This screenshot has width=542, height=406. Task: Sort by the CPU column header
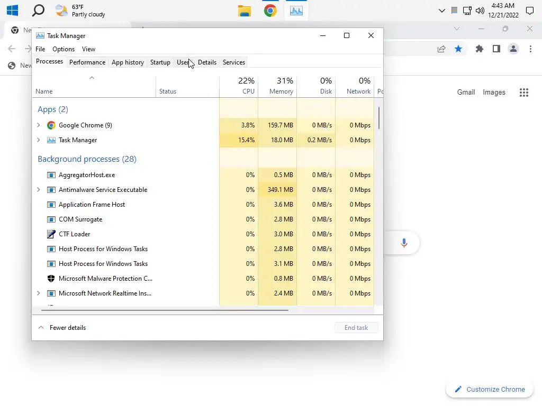tap(239, 86)
